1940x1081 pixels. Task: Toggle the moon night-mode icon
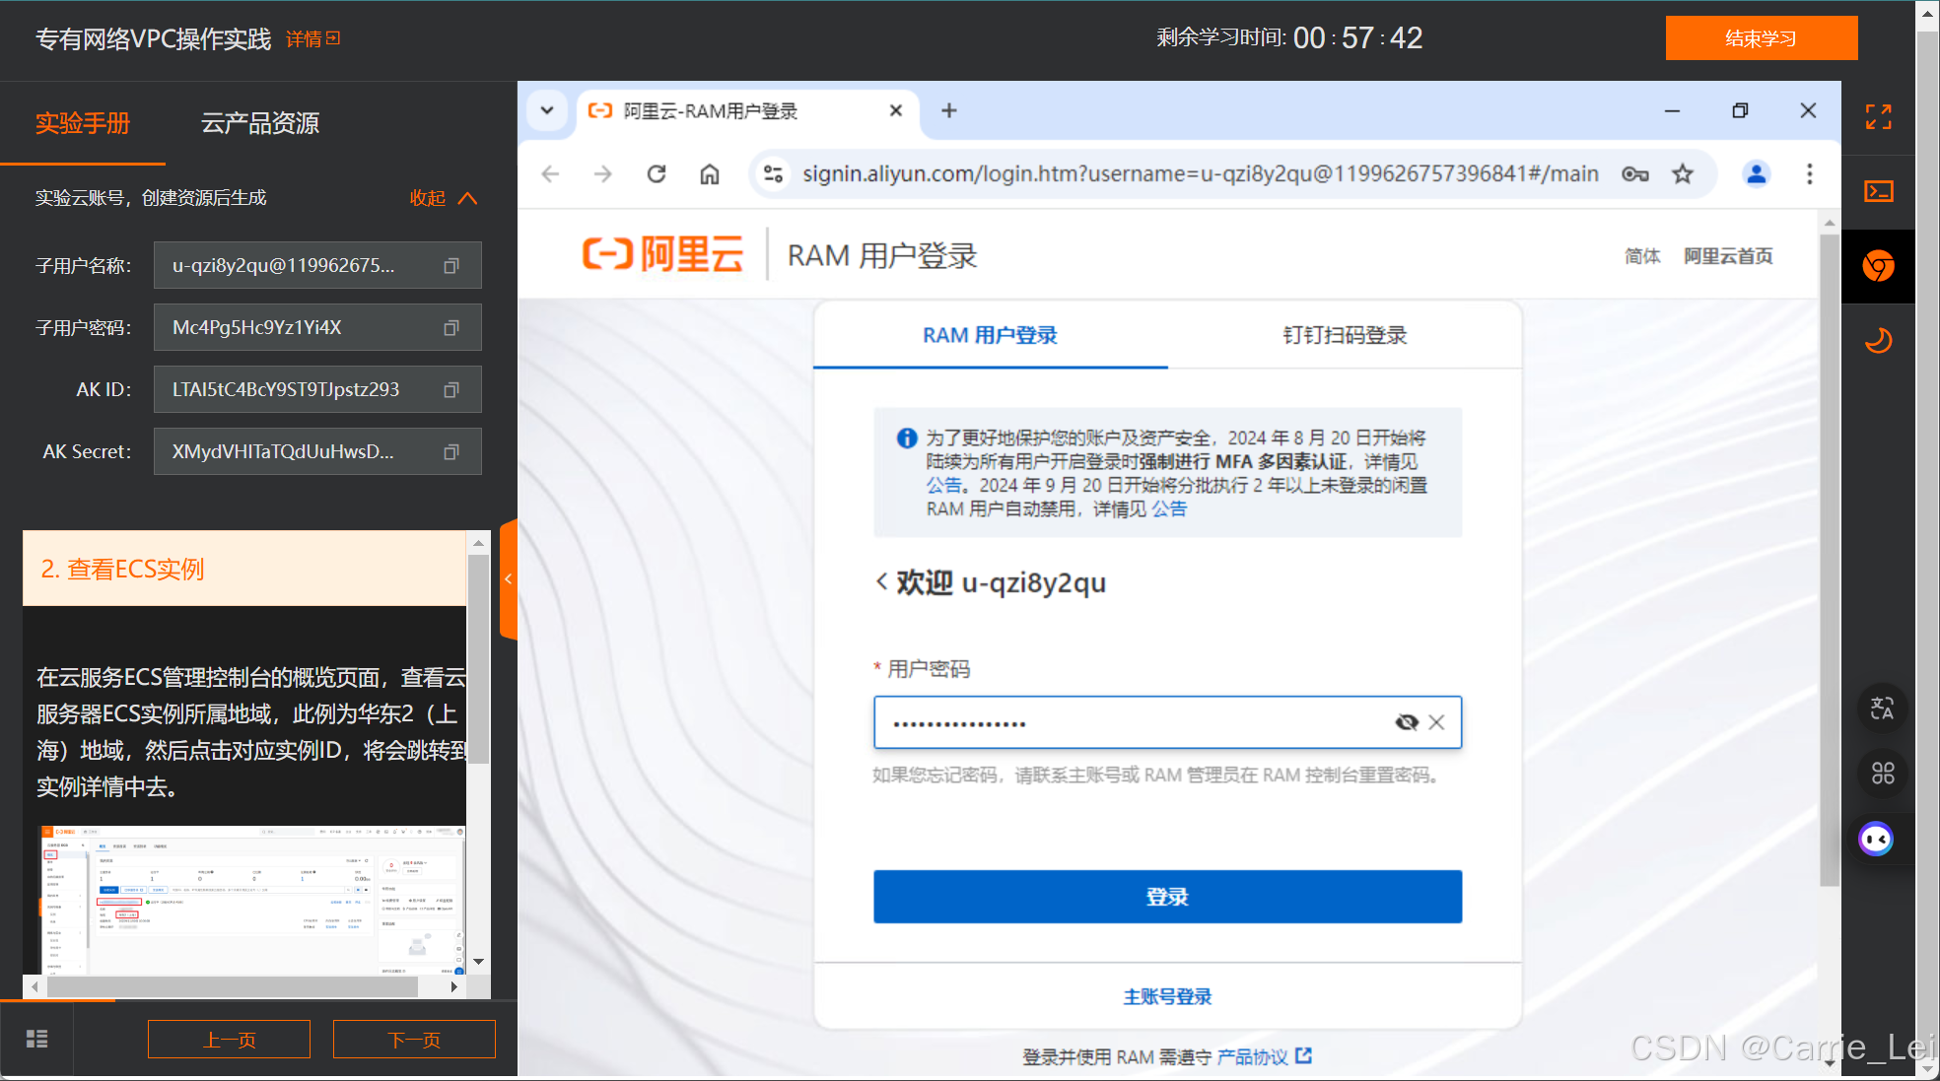pyautogui.click(x=1878, y=341)
